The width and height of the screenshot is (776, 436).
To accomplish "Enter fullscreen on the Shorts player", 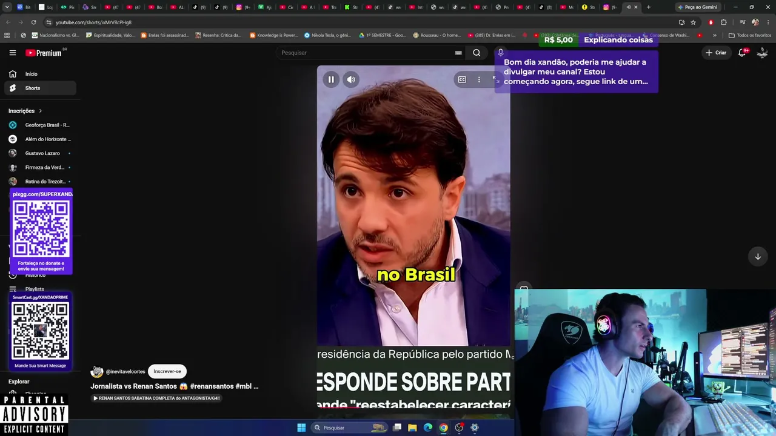I will click(495, 79).
